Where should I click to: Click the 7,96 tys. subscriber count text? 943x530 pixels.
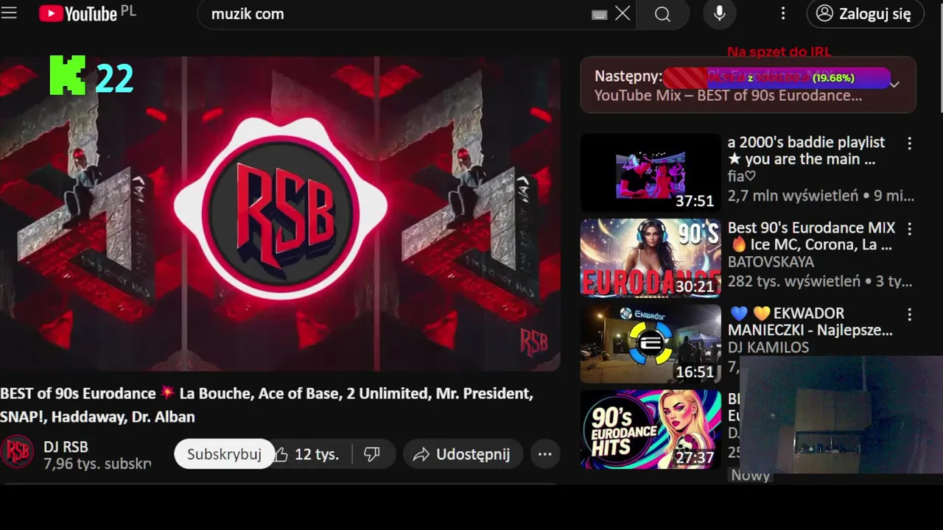pyautogui.click(x=97, y=464)
